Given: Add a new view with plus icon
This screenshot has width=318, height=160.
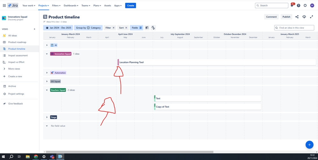Looking at the screenshot, I should coord(35,29).
